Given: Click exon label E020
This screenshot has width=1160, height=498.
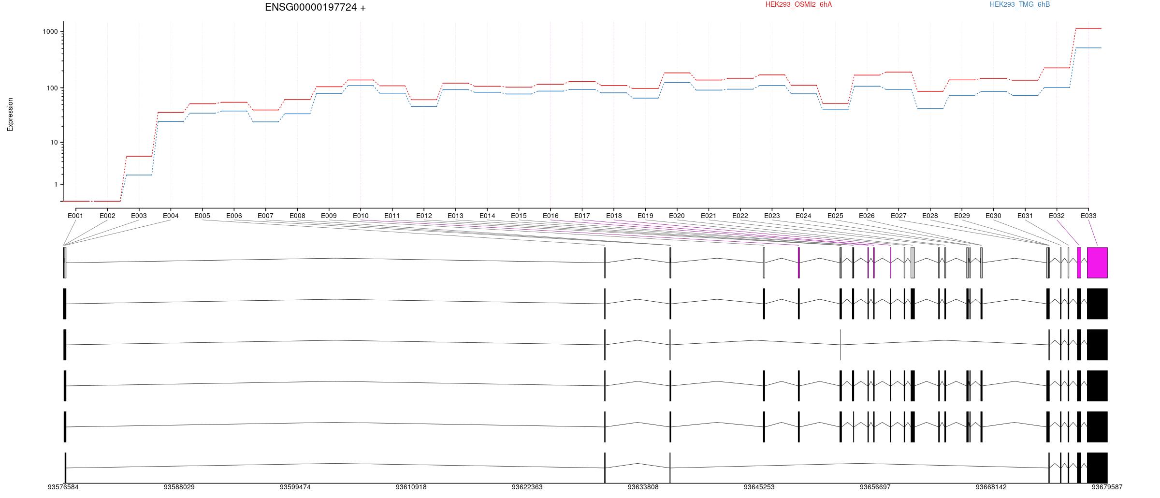Looking at the screenshot, I should [677, 216].
